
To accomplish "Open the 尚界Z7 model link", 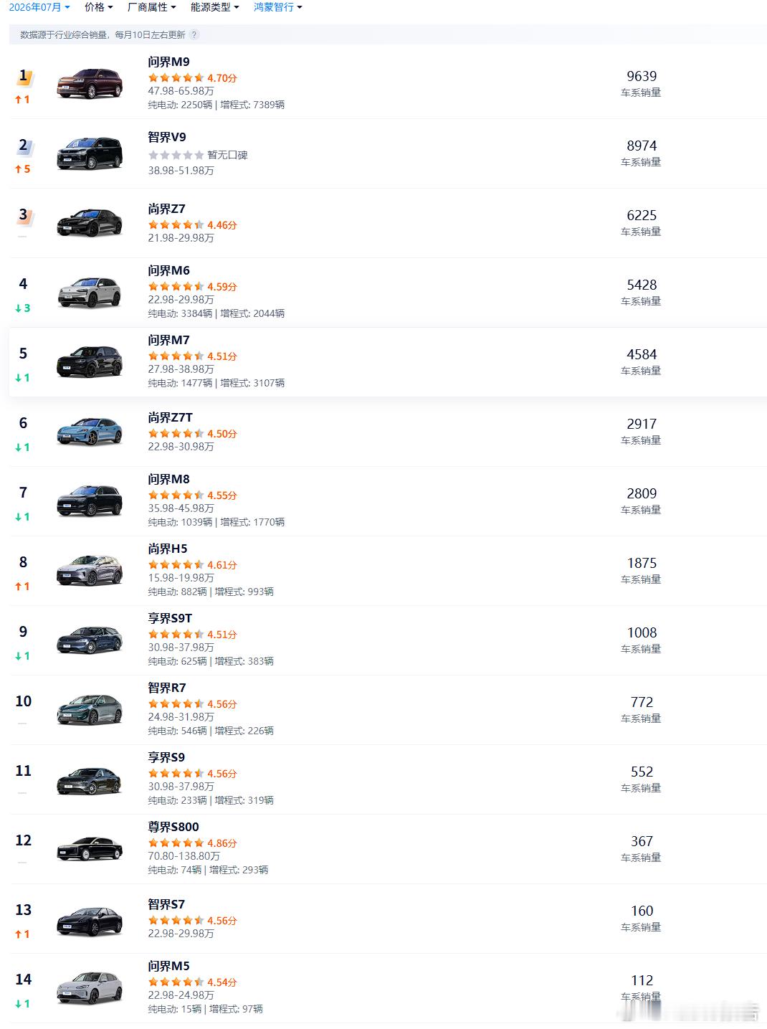I will point(166,209).
